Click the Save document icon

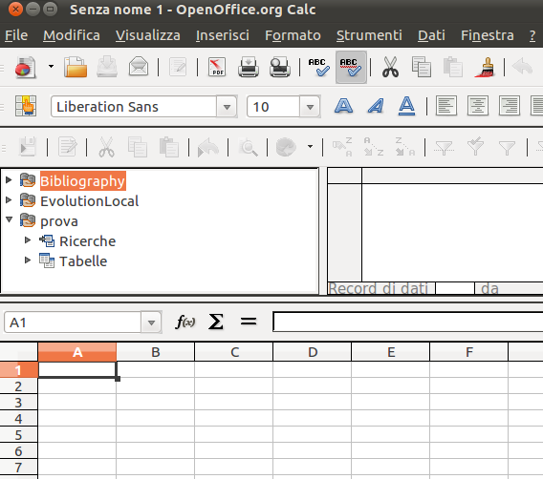(107, 67)
